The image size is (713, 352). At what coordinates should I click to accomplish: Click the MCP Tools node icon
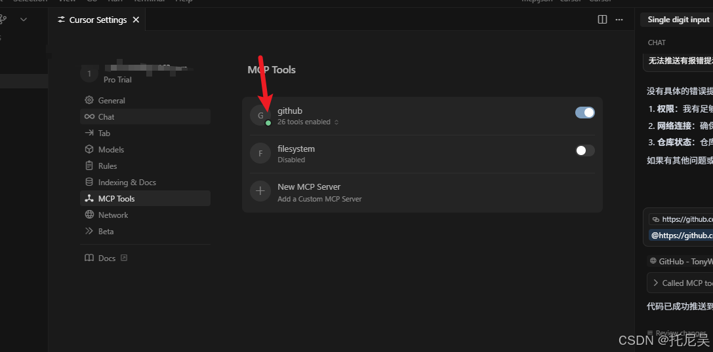point(89,198)
